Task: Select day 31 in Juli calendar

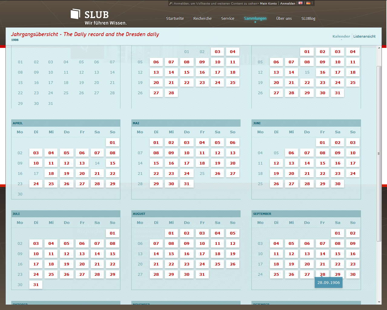Action: (x=36, y=285)
